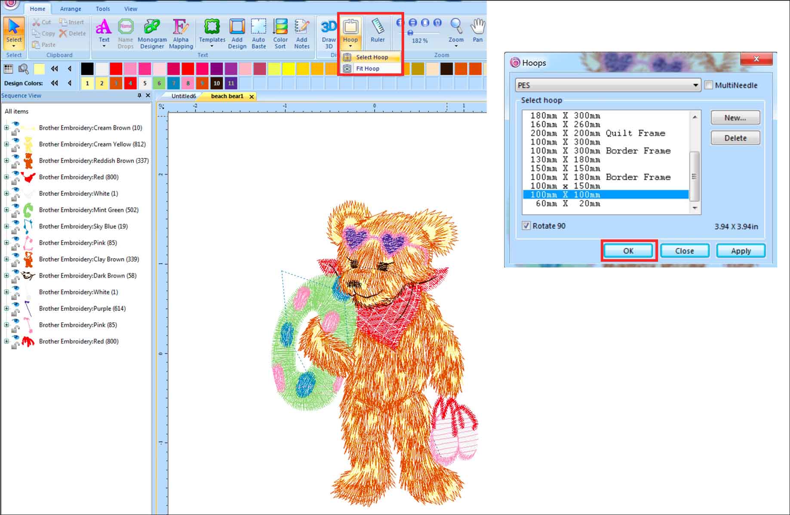The image size is (790, 515).
Task: Hide the Mint Green (502) layer
Action: point(16,206)
